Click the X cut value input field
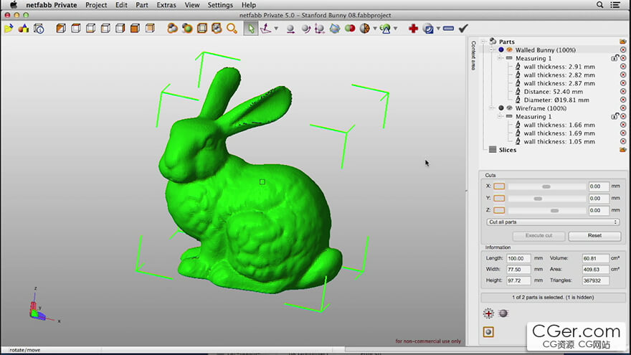 tap(599, 186)
